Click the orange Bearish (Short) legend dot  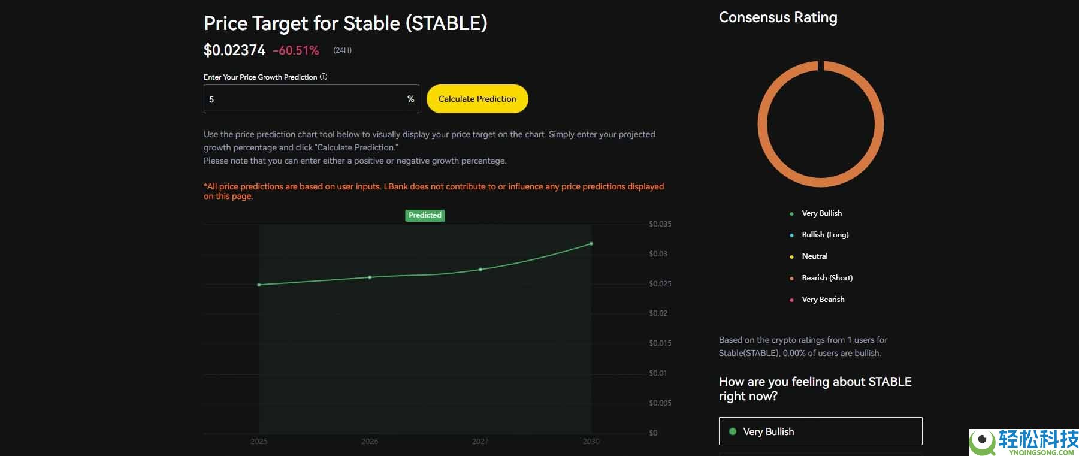792,278
